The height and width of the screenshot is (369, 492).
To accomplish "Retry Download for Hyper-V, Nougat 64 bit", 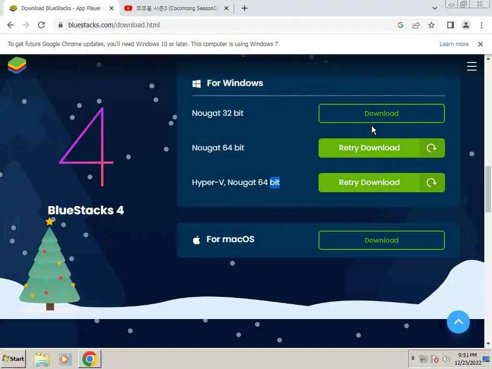I will tap(381, 182).
